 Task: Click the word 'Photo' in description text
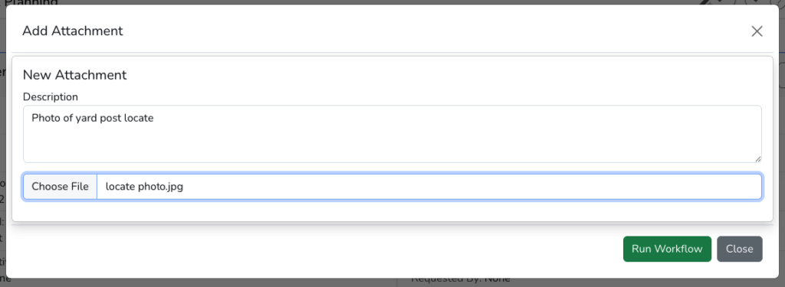click(x=44, y=119)
